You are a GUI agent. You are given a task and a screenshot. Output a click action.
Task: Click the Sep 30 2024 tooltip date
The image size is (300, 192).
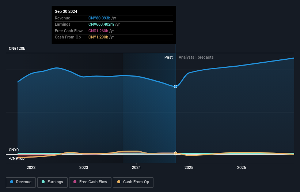coord(66,11)
